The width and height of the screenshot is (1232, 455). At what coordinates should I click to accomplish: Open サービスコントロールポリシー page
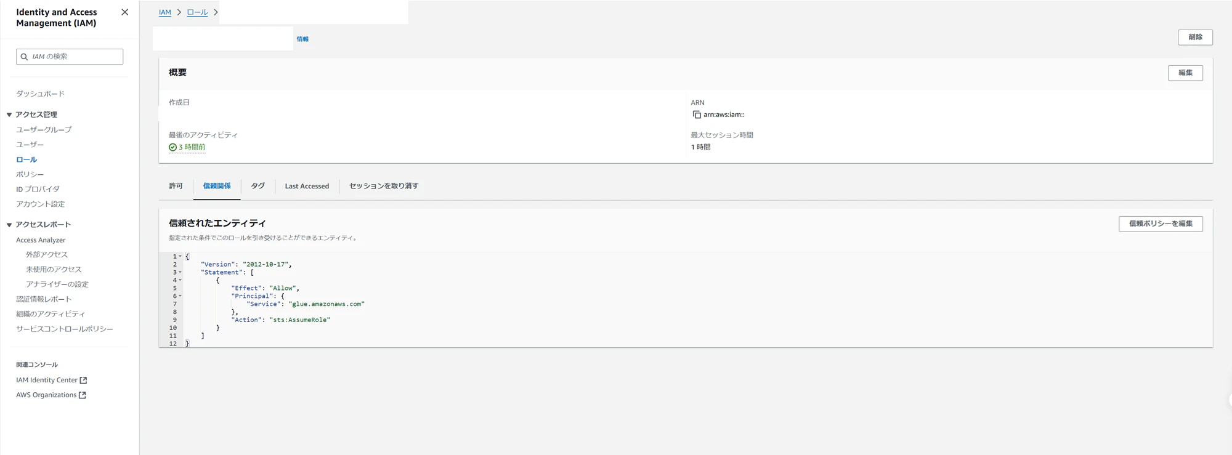pos(65,329)
